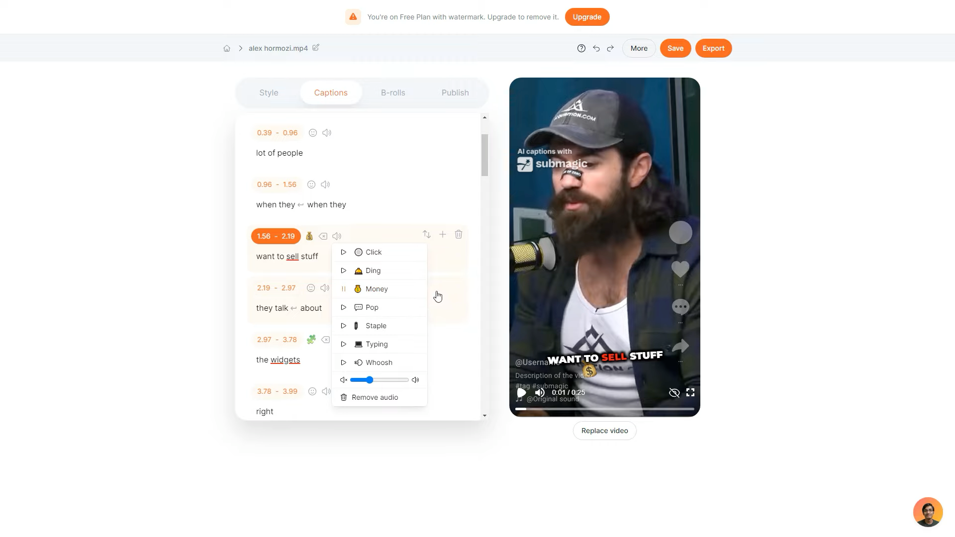This screenshot has height=537, width=955.
Task: Enter fullscreen in the video preview
Action: (690, 392)
